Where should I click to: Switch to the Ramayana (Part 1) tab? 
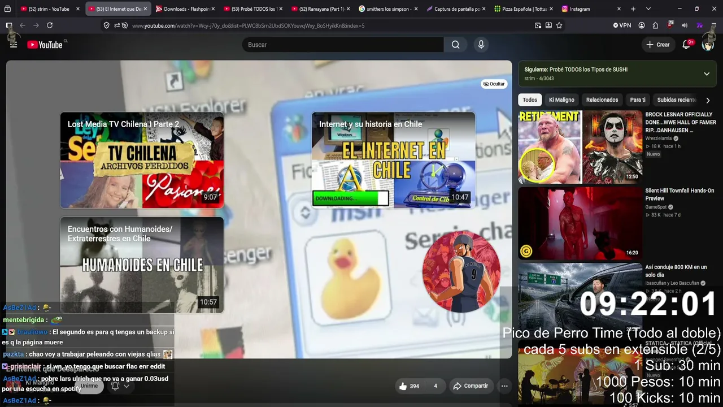point(321,9)
